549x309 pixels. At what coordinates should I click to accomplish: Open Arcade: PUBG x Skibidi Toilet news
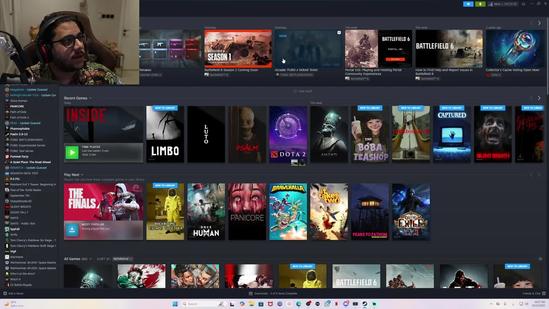point(308,48)
